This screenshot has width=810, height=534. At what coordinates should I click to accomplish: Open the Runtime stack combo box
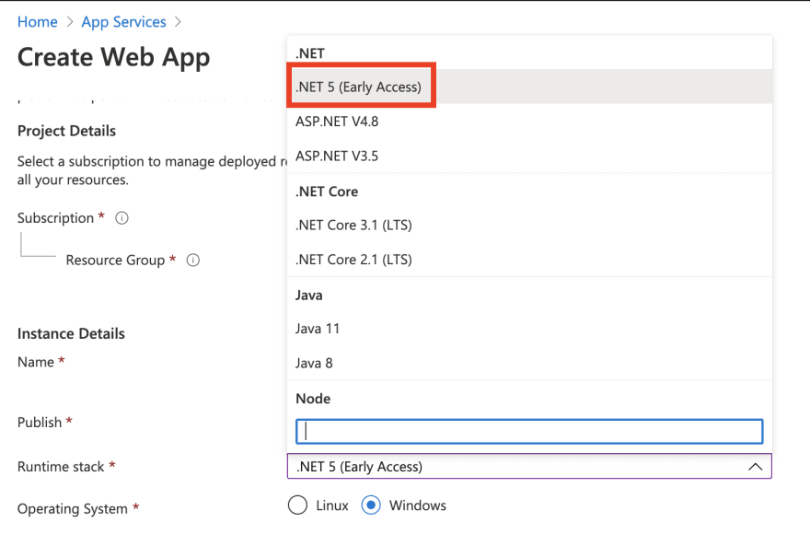pos(529,466)
